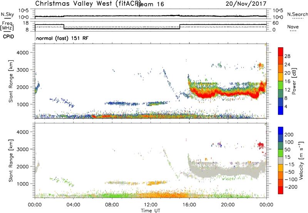Pick the dark blue 4–8 dB Power segment
Screen dimensions: 308x213
(x=281, y=102)
